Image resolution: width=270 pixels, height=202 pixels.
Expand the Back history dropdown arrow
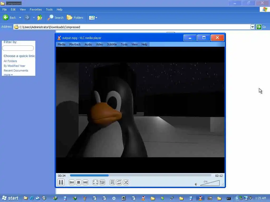20,18
